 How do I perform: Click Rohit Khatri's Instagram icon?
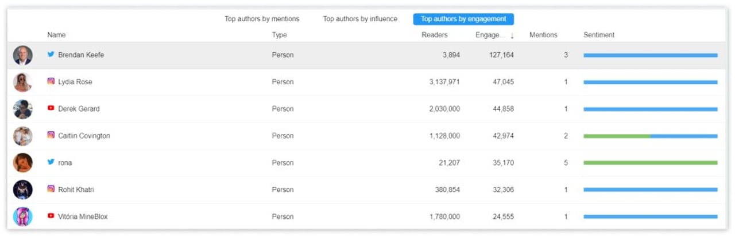coord(51,189)
